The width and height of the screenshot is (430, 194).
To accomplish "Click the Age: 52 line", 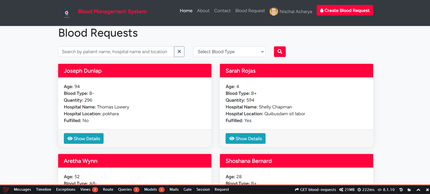I will tap(72, 177).
